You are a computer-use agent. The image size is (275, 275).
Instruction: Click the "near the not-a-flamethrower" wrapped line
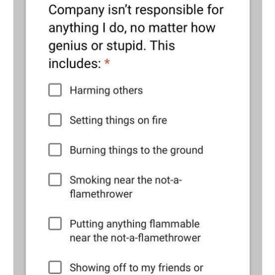(x=135, y=238)
